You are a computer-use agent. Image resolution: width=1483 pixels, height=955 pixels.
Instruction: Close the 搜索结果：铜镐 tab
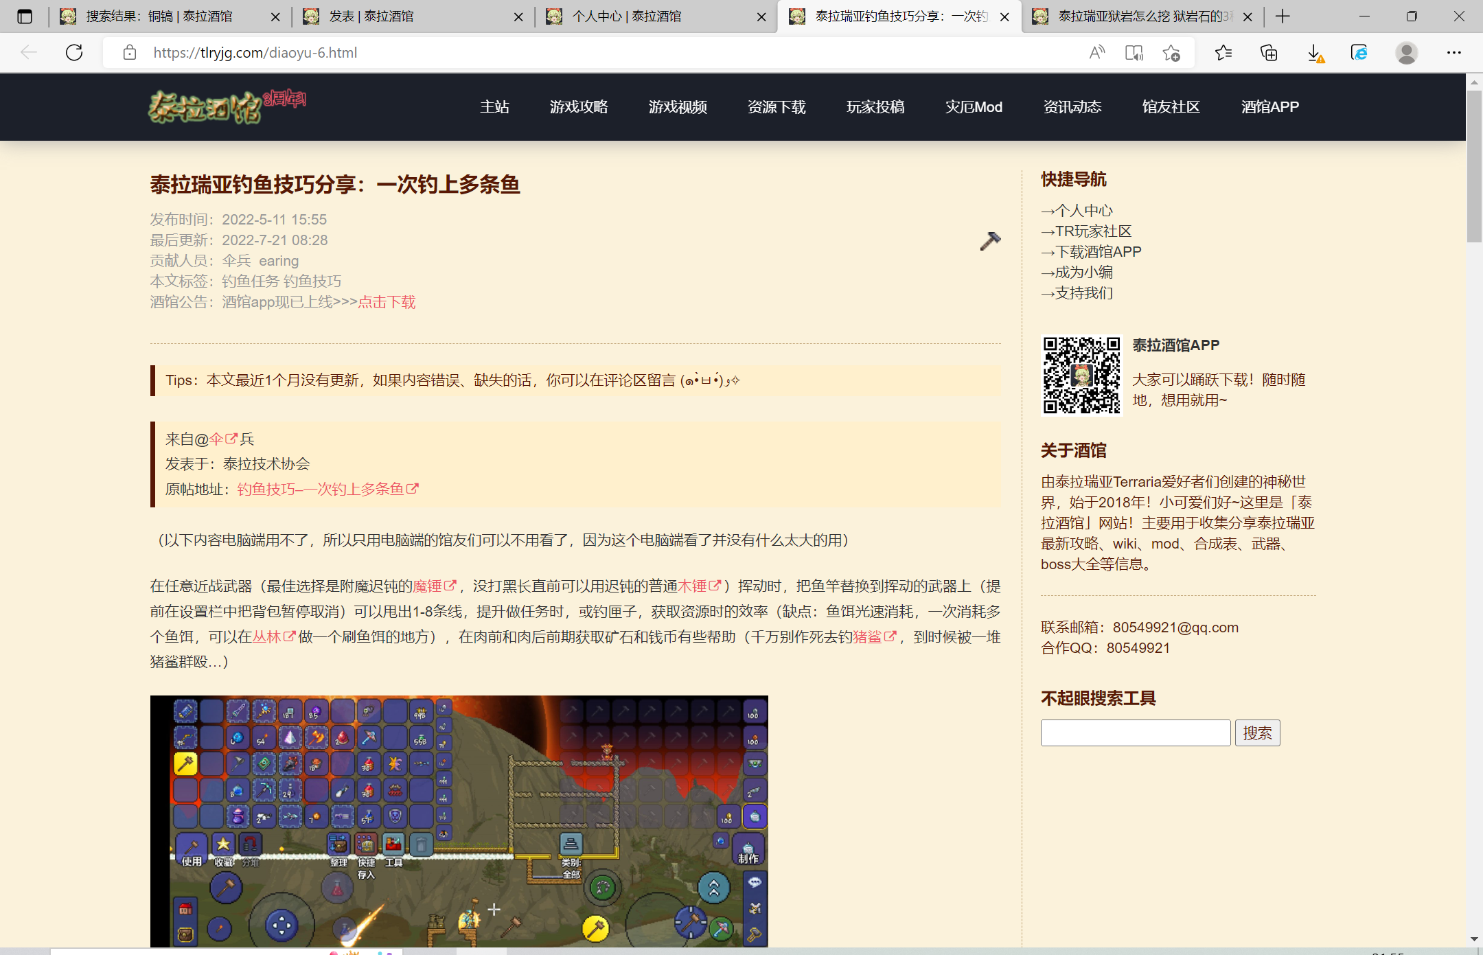tap(275, 17)
